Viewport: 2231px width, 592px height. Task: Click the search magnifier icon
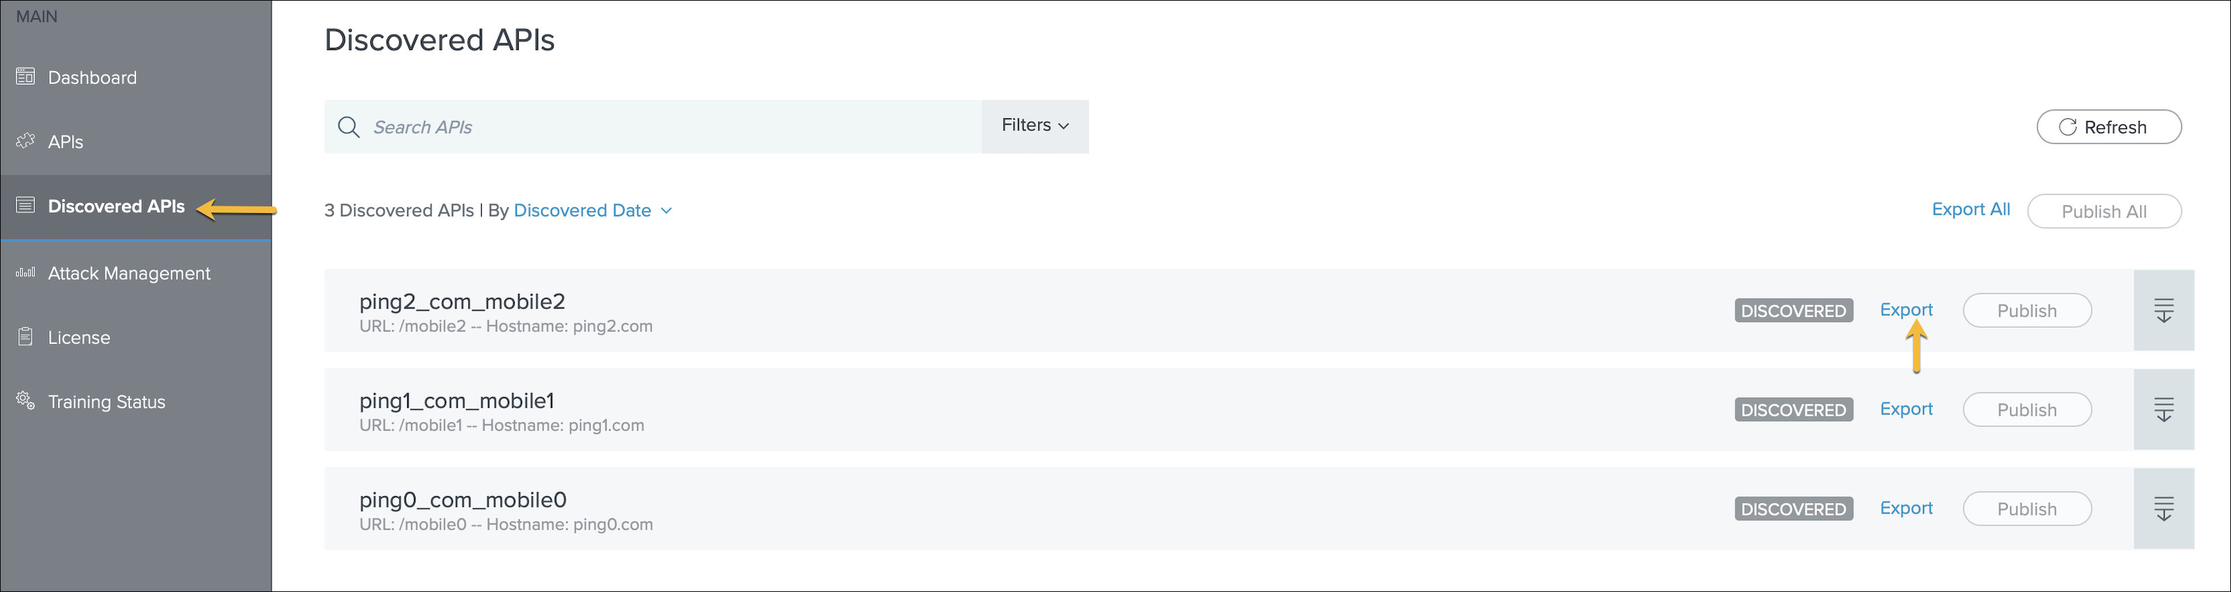(348, 127)
